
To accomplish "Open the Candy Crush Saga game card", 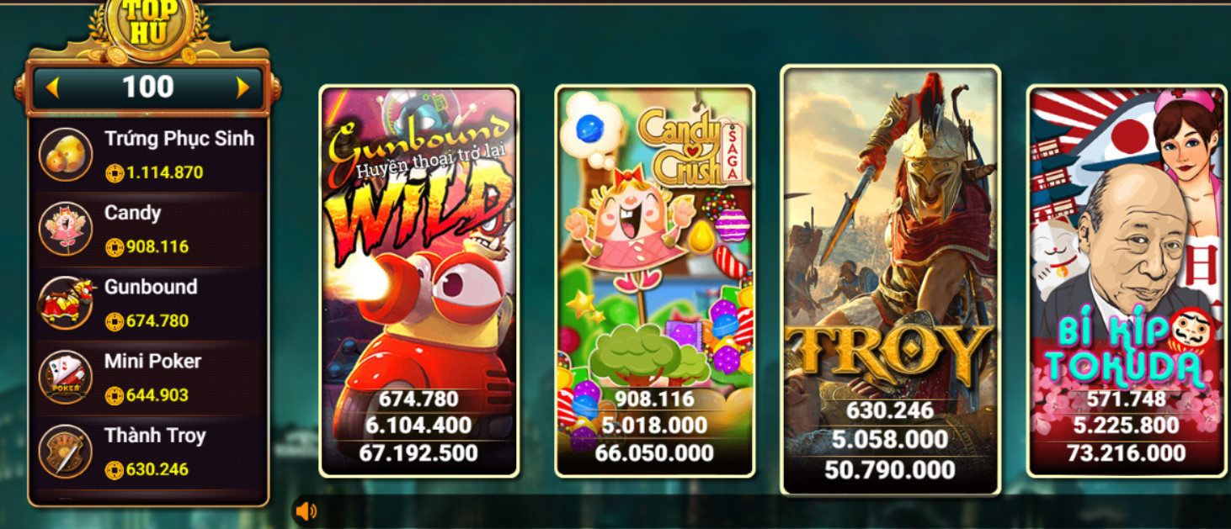I will pyautogui.click(x=655, y=281).
